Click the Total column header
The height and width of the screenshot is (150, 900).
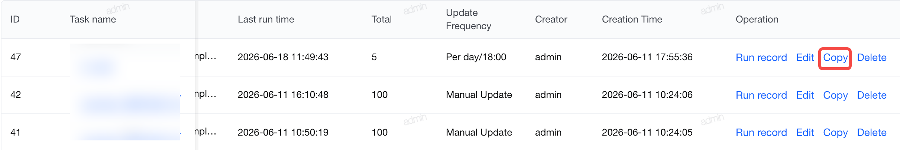382,19
